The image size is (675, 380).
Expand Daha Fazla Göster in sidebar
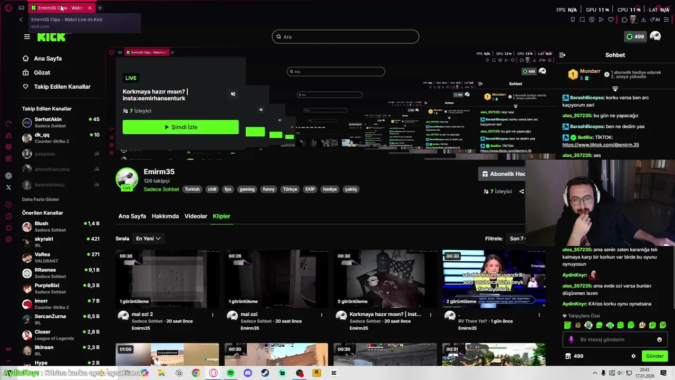coord(41,199)
